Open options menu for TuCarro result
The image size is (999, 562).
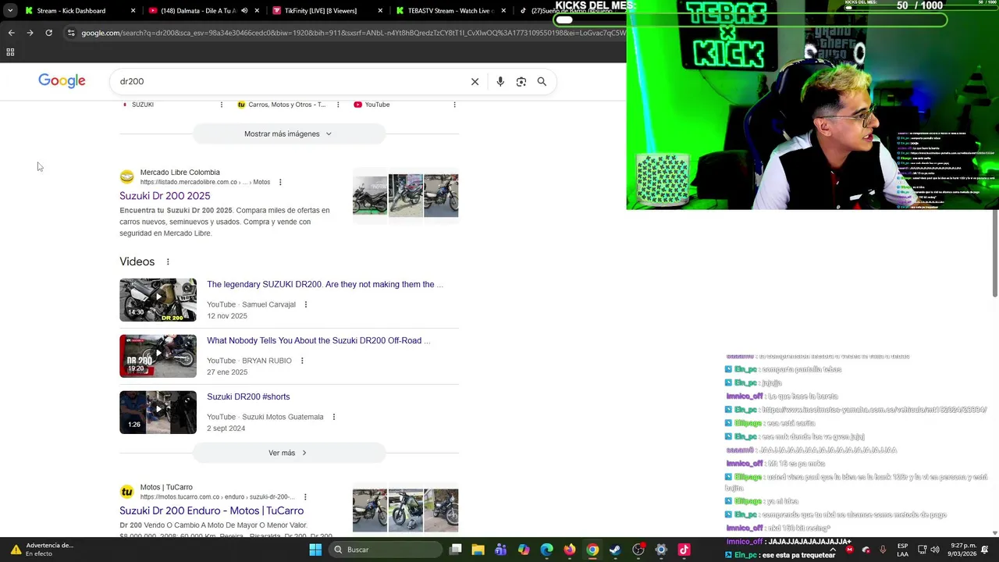click(x=305, y=496)
